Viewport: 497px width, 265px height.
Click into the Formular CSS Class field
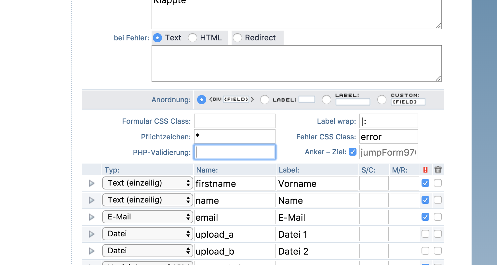tap(235, 121)
